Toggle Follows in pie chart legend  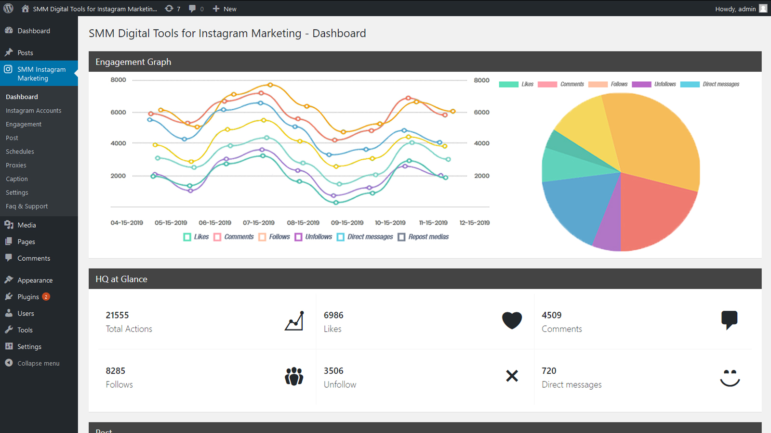point(608,84)
